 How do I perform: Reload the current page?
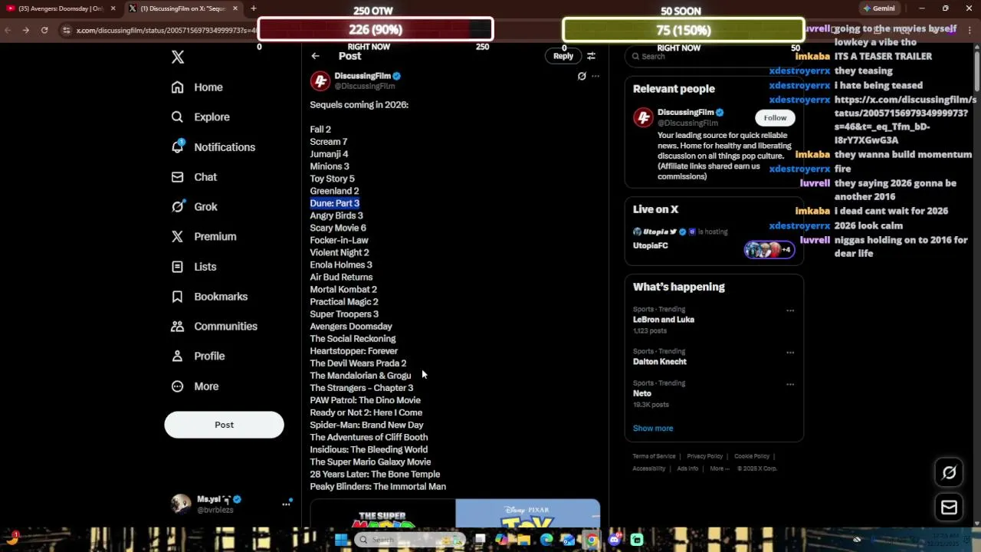[x=44, y=30]
